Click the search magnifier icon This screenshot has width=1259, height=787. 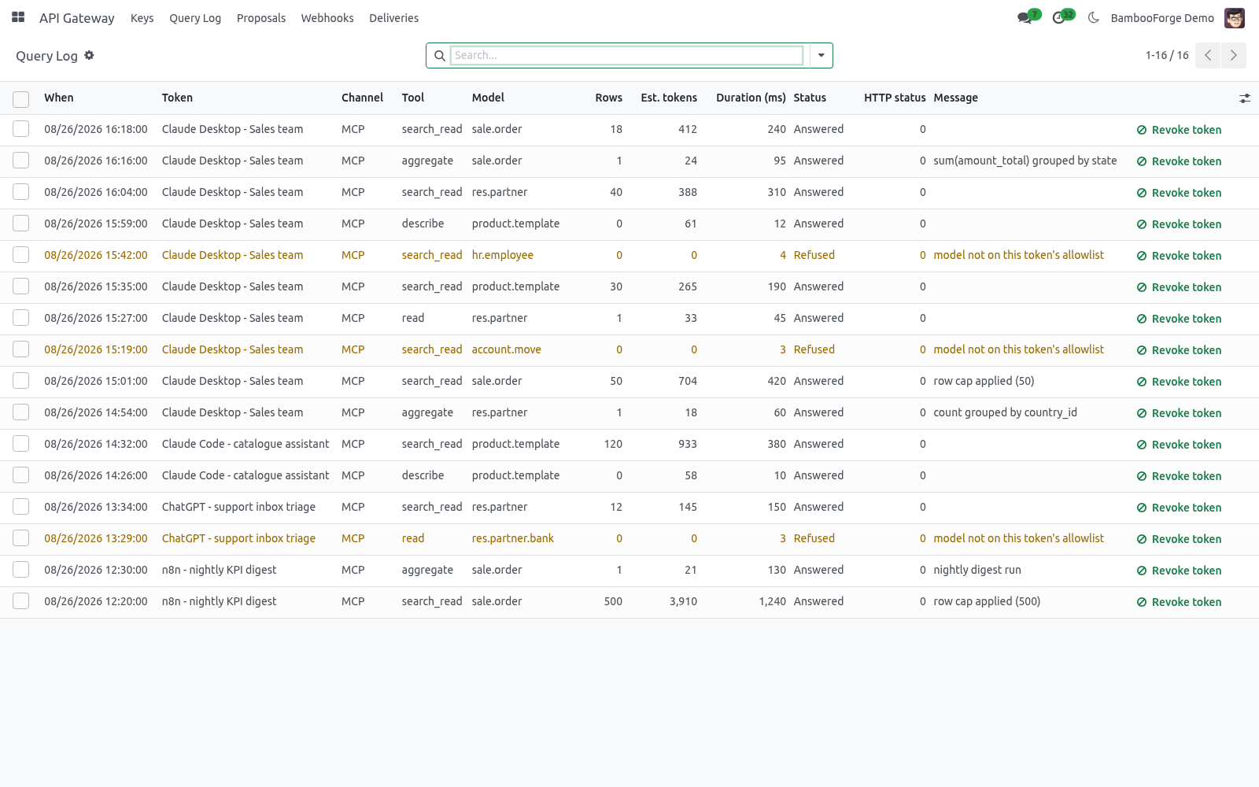click(x=440, y=56)
